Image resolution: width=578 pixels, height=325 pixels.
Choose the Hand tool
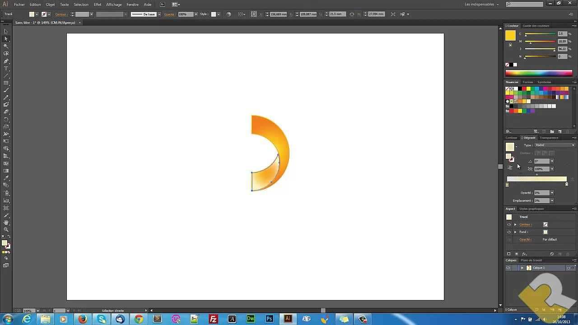point(6,223)
